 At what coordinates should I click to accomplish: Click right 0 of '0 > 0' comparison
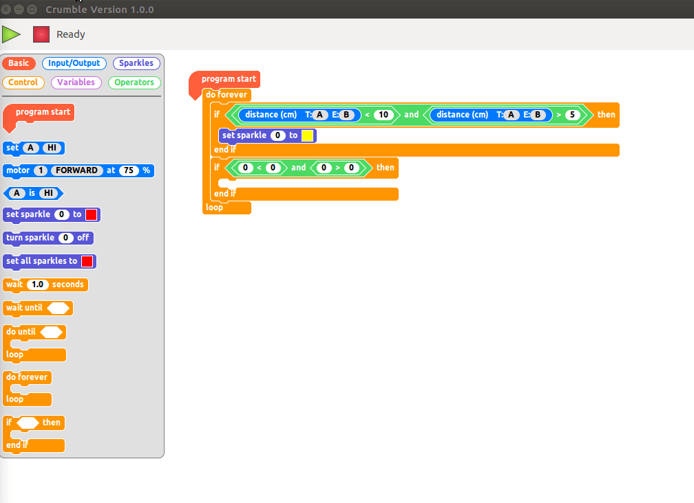click(351, 168)
